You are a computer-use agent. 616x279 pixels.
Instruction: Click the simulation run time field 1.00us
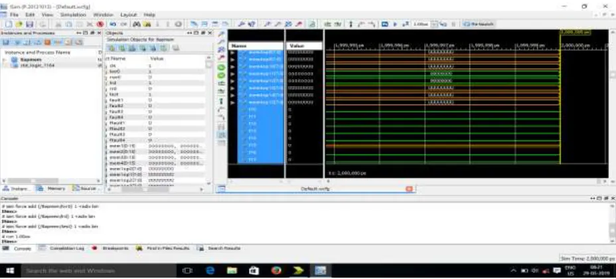(421, 24)
